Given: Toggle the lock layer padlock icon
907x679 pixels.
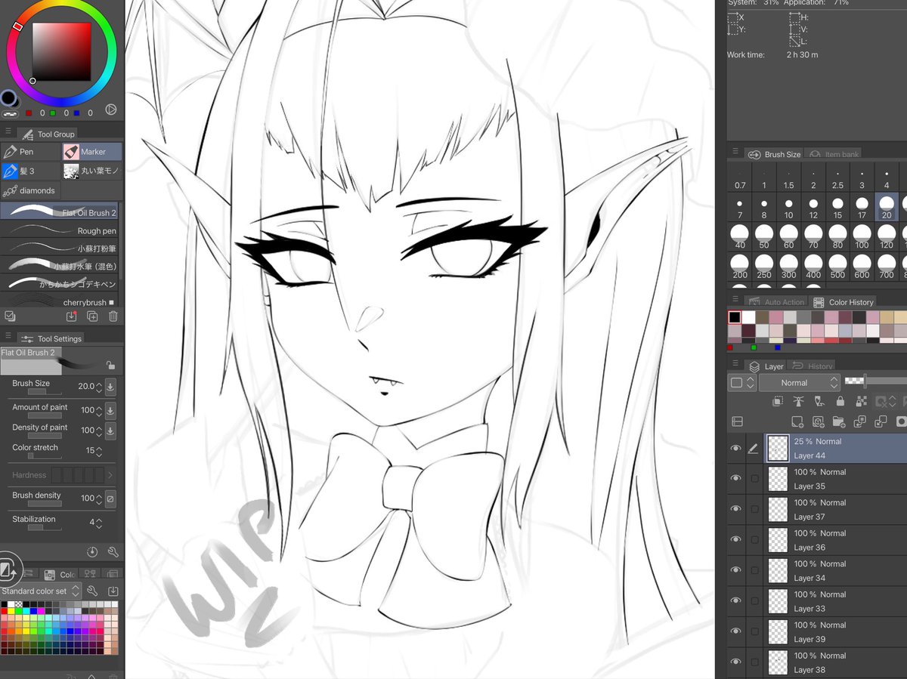Looking at the screenshot, I should point(840,401).
